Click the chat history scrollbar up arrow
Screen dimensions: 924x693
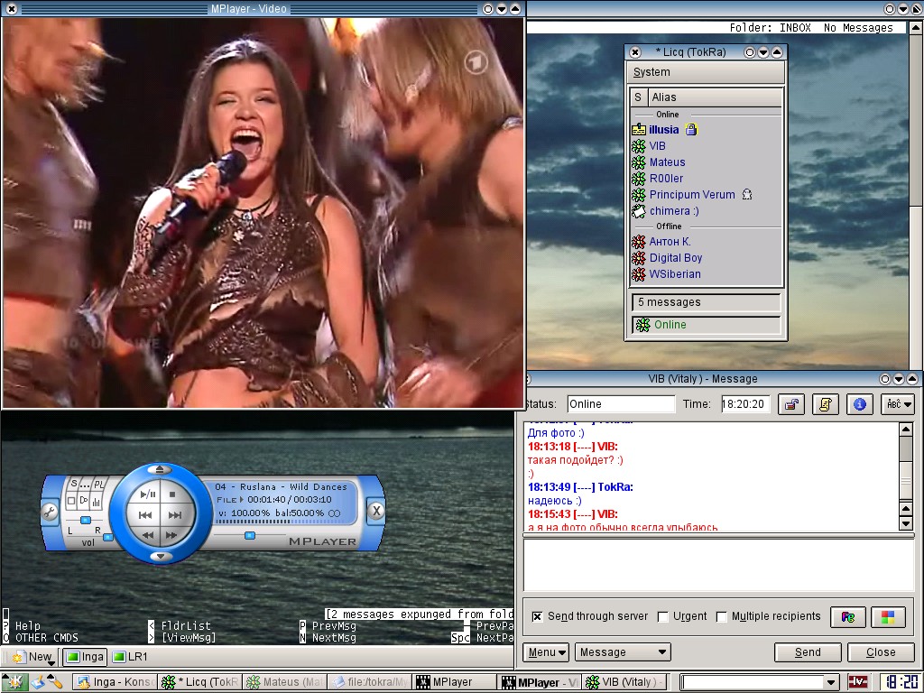click(906, 430)
